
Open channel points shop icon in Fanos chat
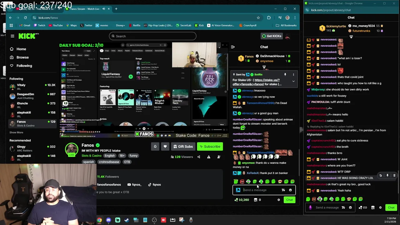click(x=255, y=200)
